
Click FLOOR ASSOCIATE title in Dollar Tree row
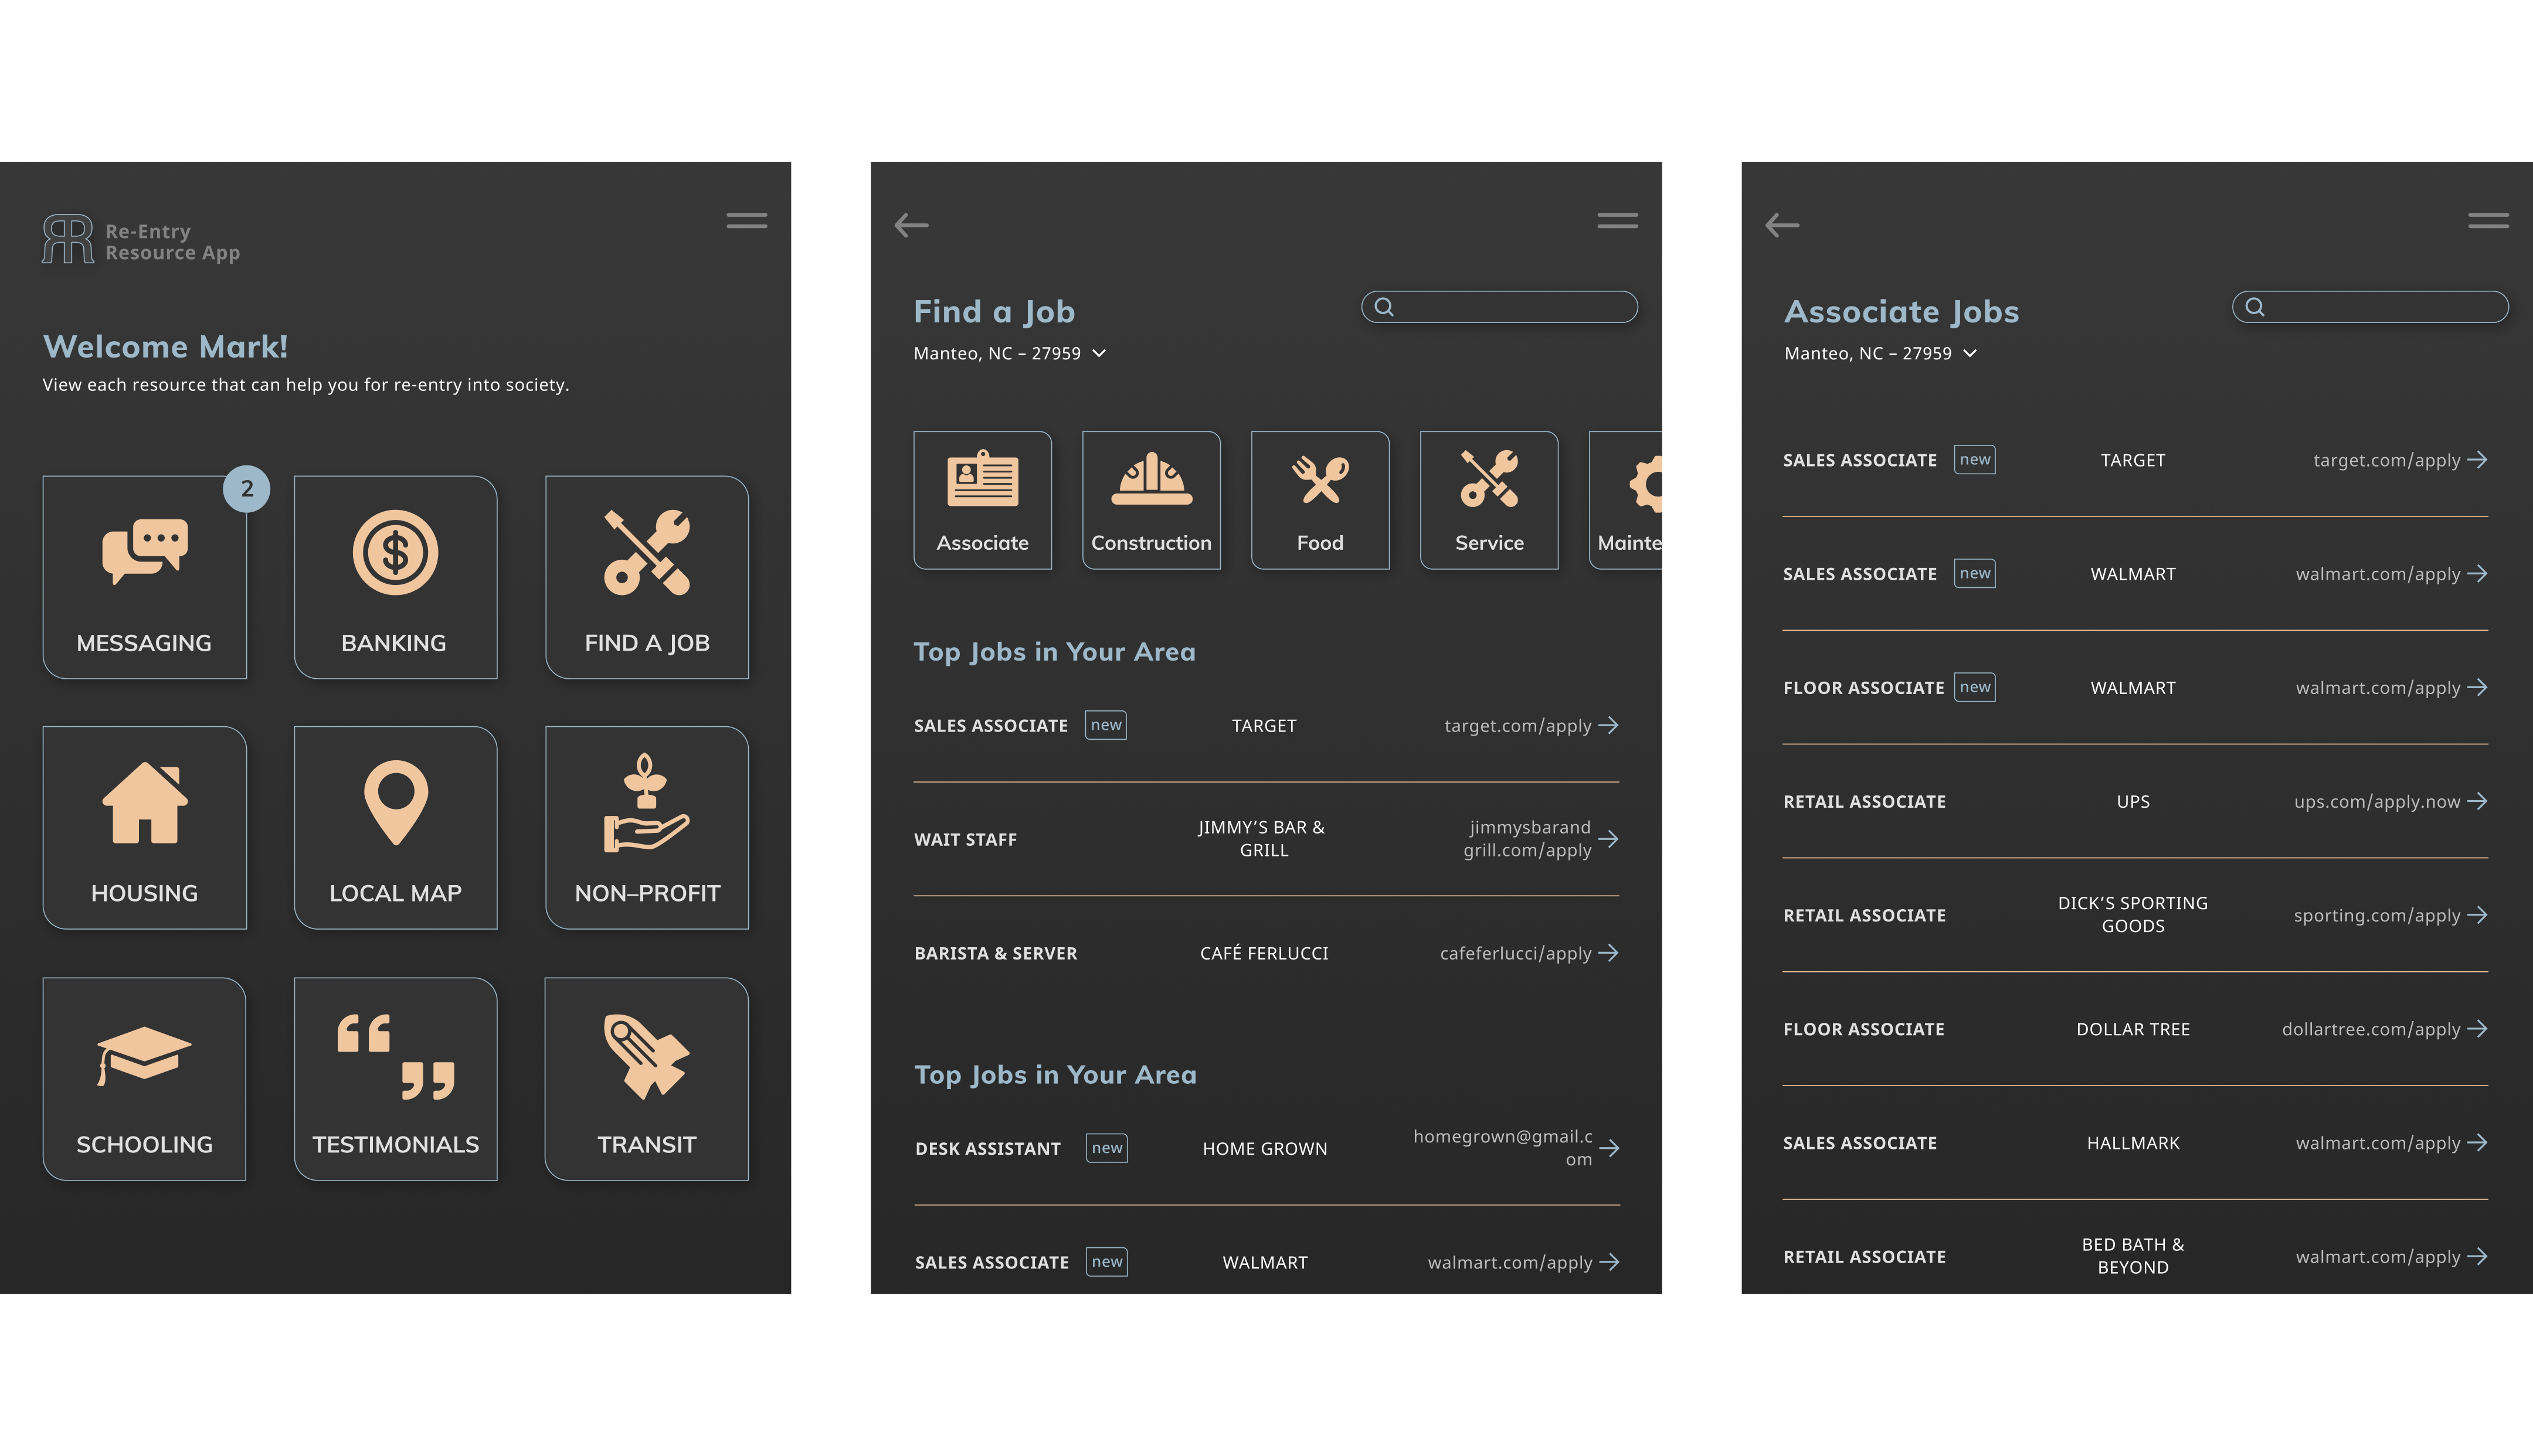coord(1864,1029)
